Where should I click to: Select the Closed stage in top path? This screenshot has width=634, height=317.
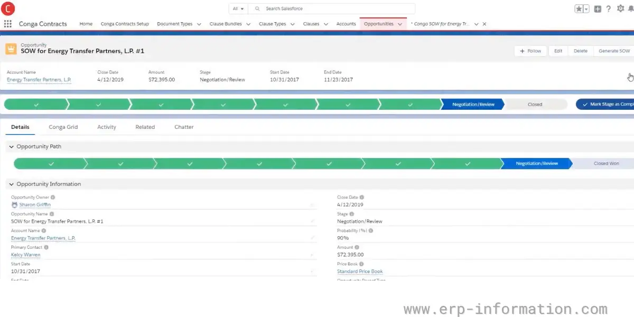[x=535, y=105]
